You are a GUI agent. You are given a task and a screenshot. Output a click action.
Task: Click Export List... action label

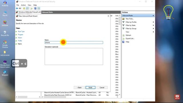130,38
